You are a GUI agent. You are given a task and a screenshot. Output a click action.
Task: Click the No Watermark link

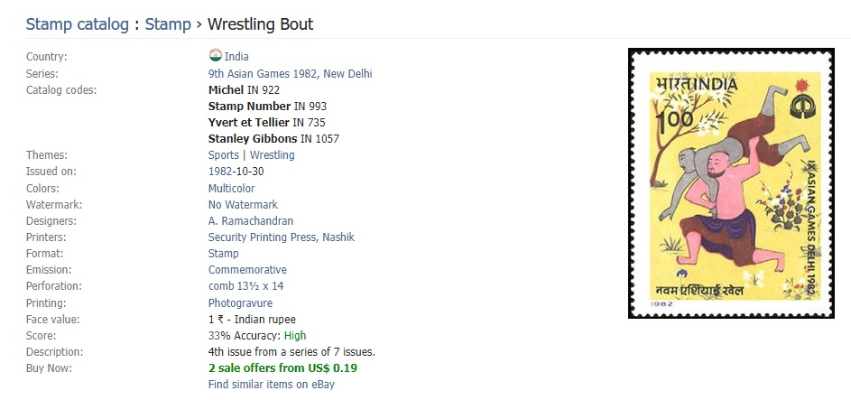tap(243, 205)
